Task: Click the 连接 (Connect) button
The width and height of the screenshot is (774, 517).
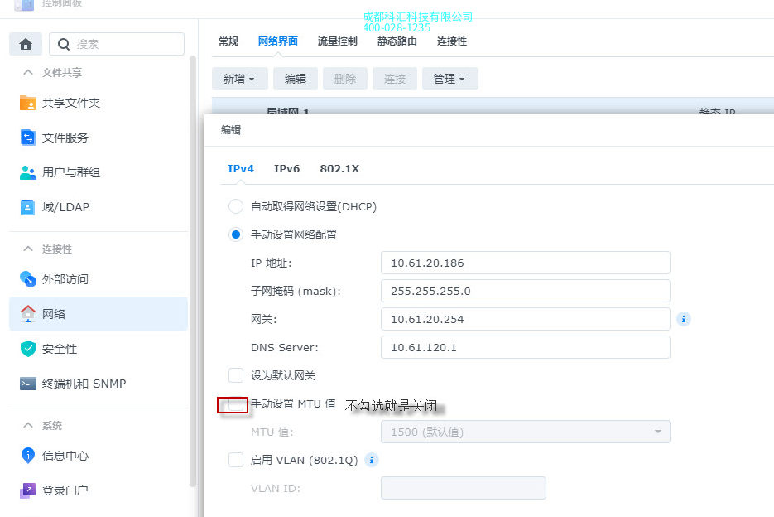Action: click(395, 79)
